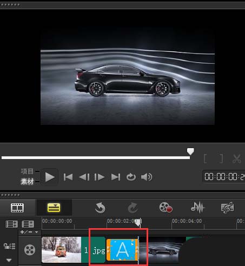The image size is (245, 266).
Task: Set mark-in with left bracket
Action: [x=206, y=159]
